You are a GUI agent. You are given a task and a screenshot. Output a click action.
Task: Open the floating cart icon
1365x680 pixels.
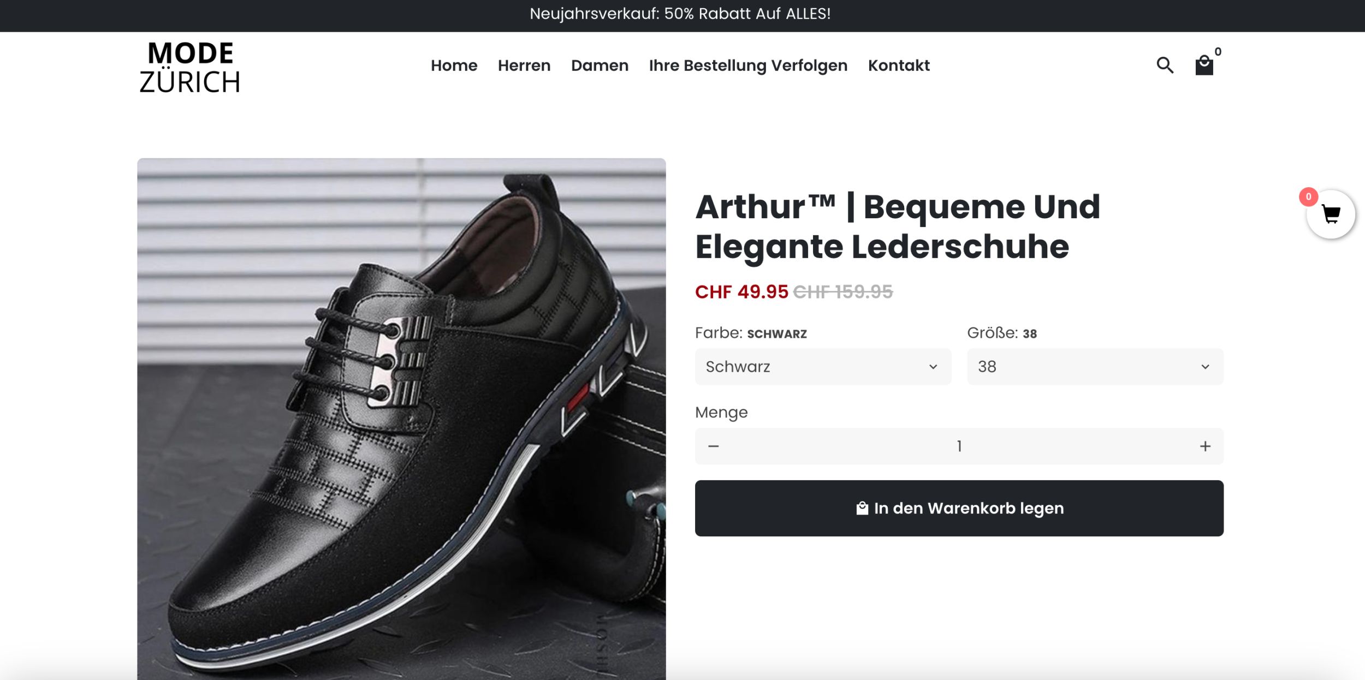1331,214
